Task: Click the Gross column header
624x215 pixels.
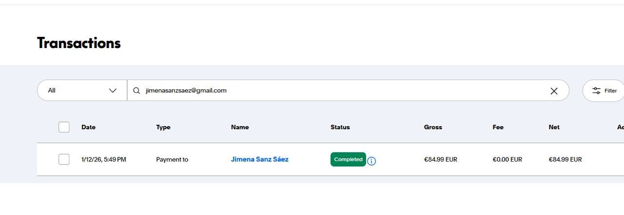Action: point(433,127)
